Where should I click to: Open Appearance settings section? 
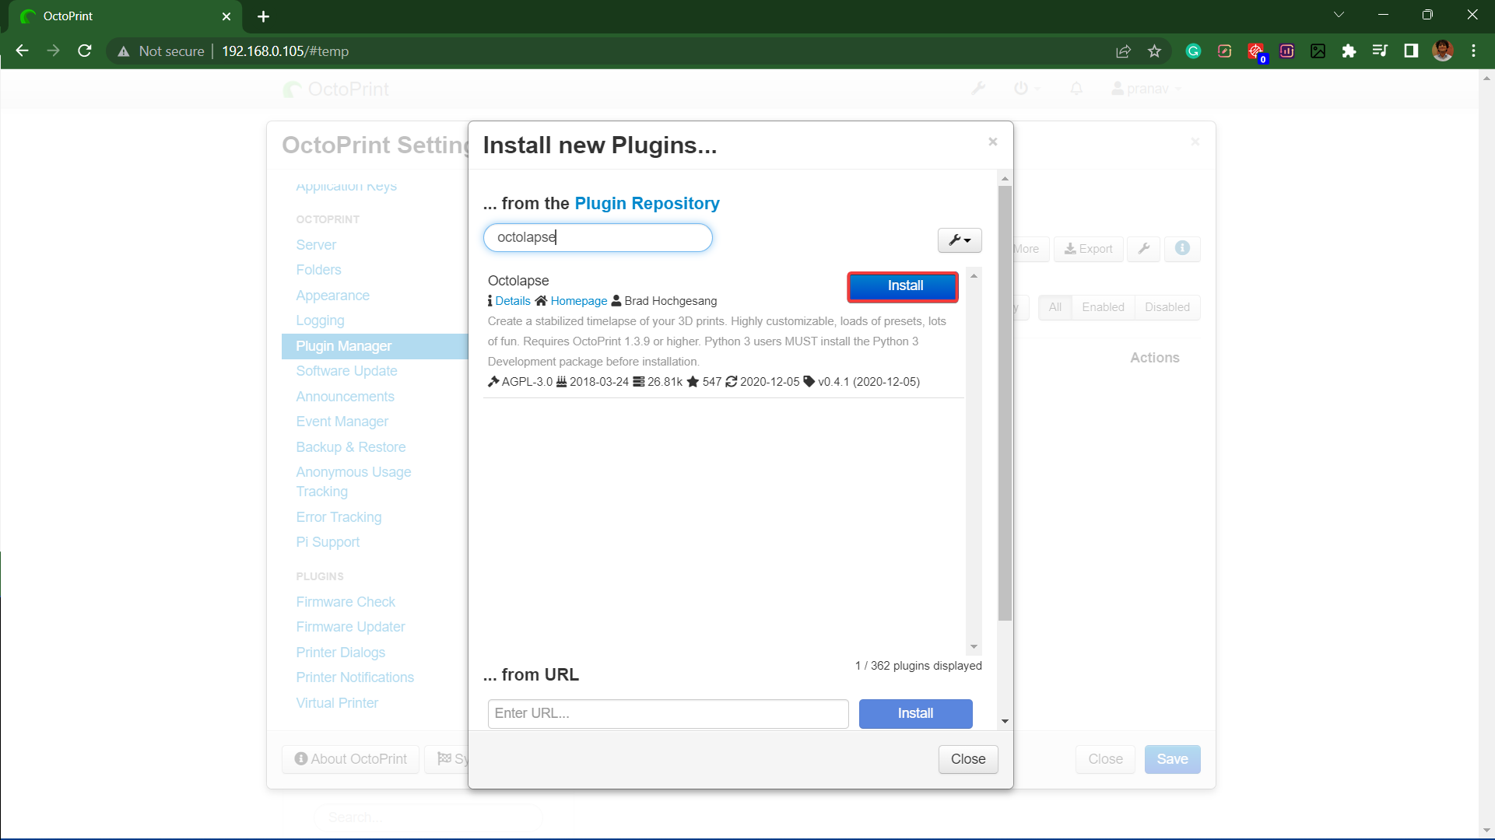point(332,296)
